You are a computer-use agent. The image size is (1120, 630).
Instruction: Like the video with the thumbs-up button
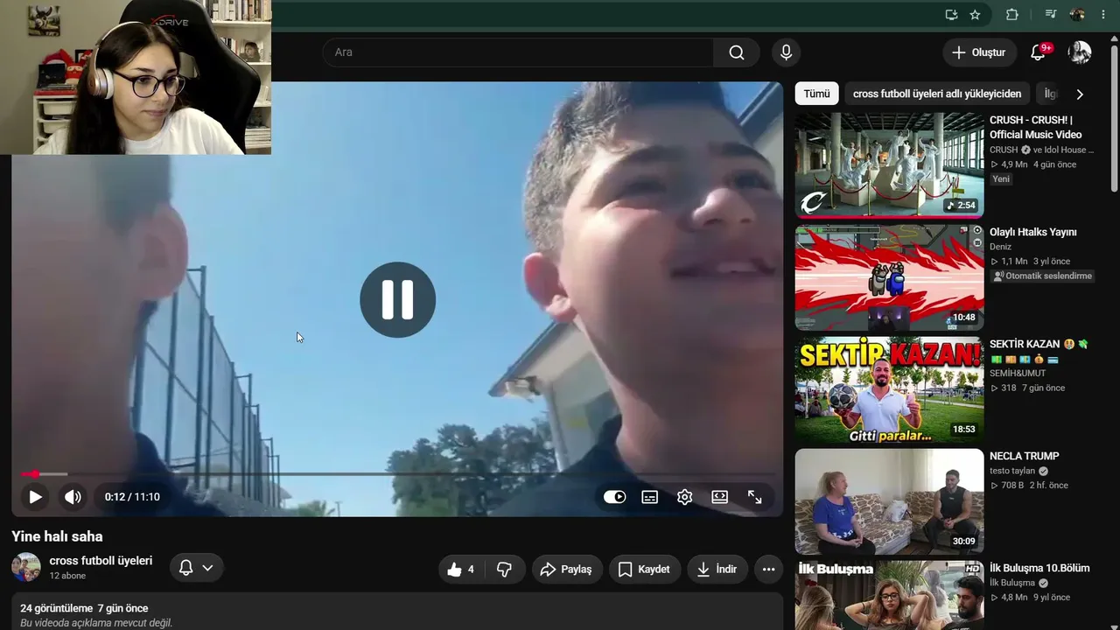(461, 570)
